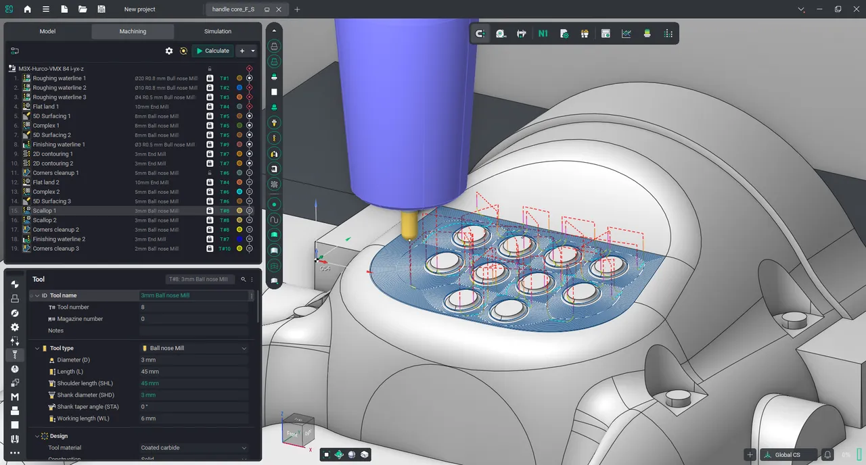Toggle status circle of Corners cleanup 3
Viewport: 866px width, 465px height.
pos(249,249)
